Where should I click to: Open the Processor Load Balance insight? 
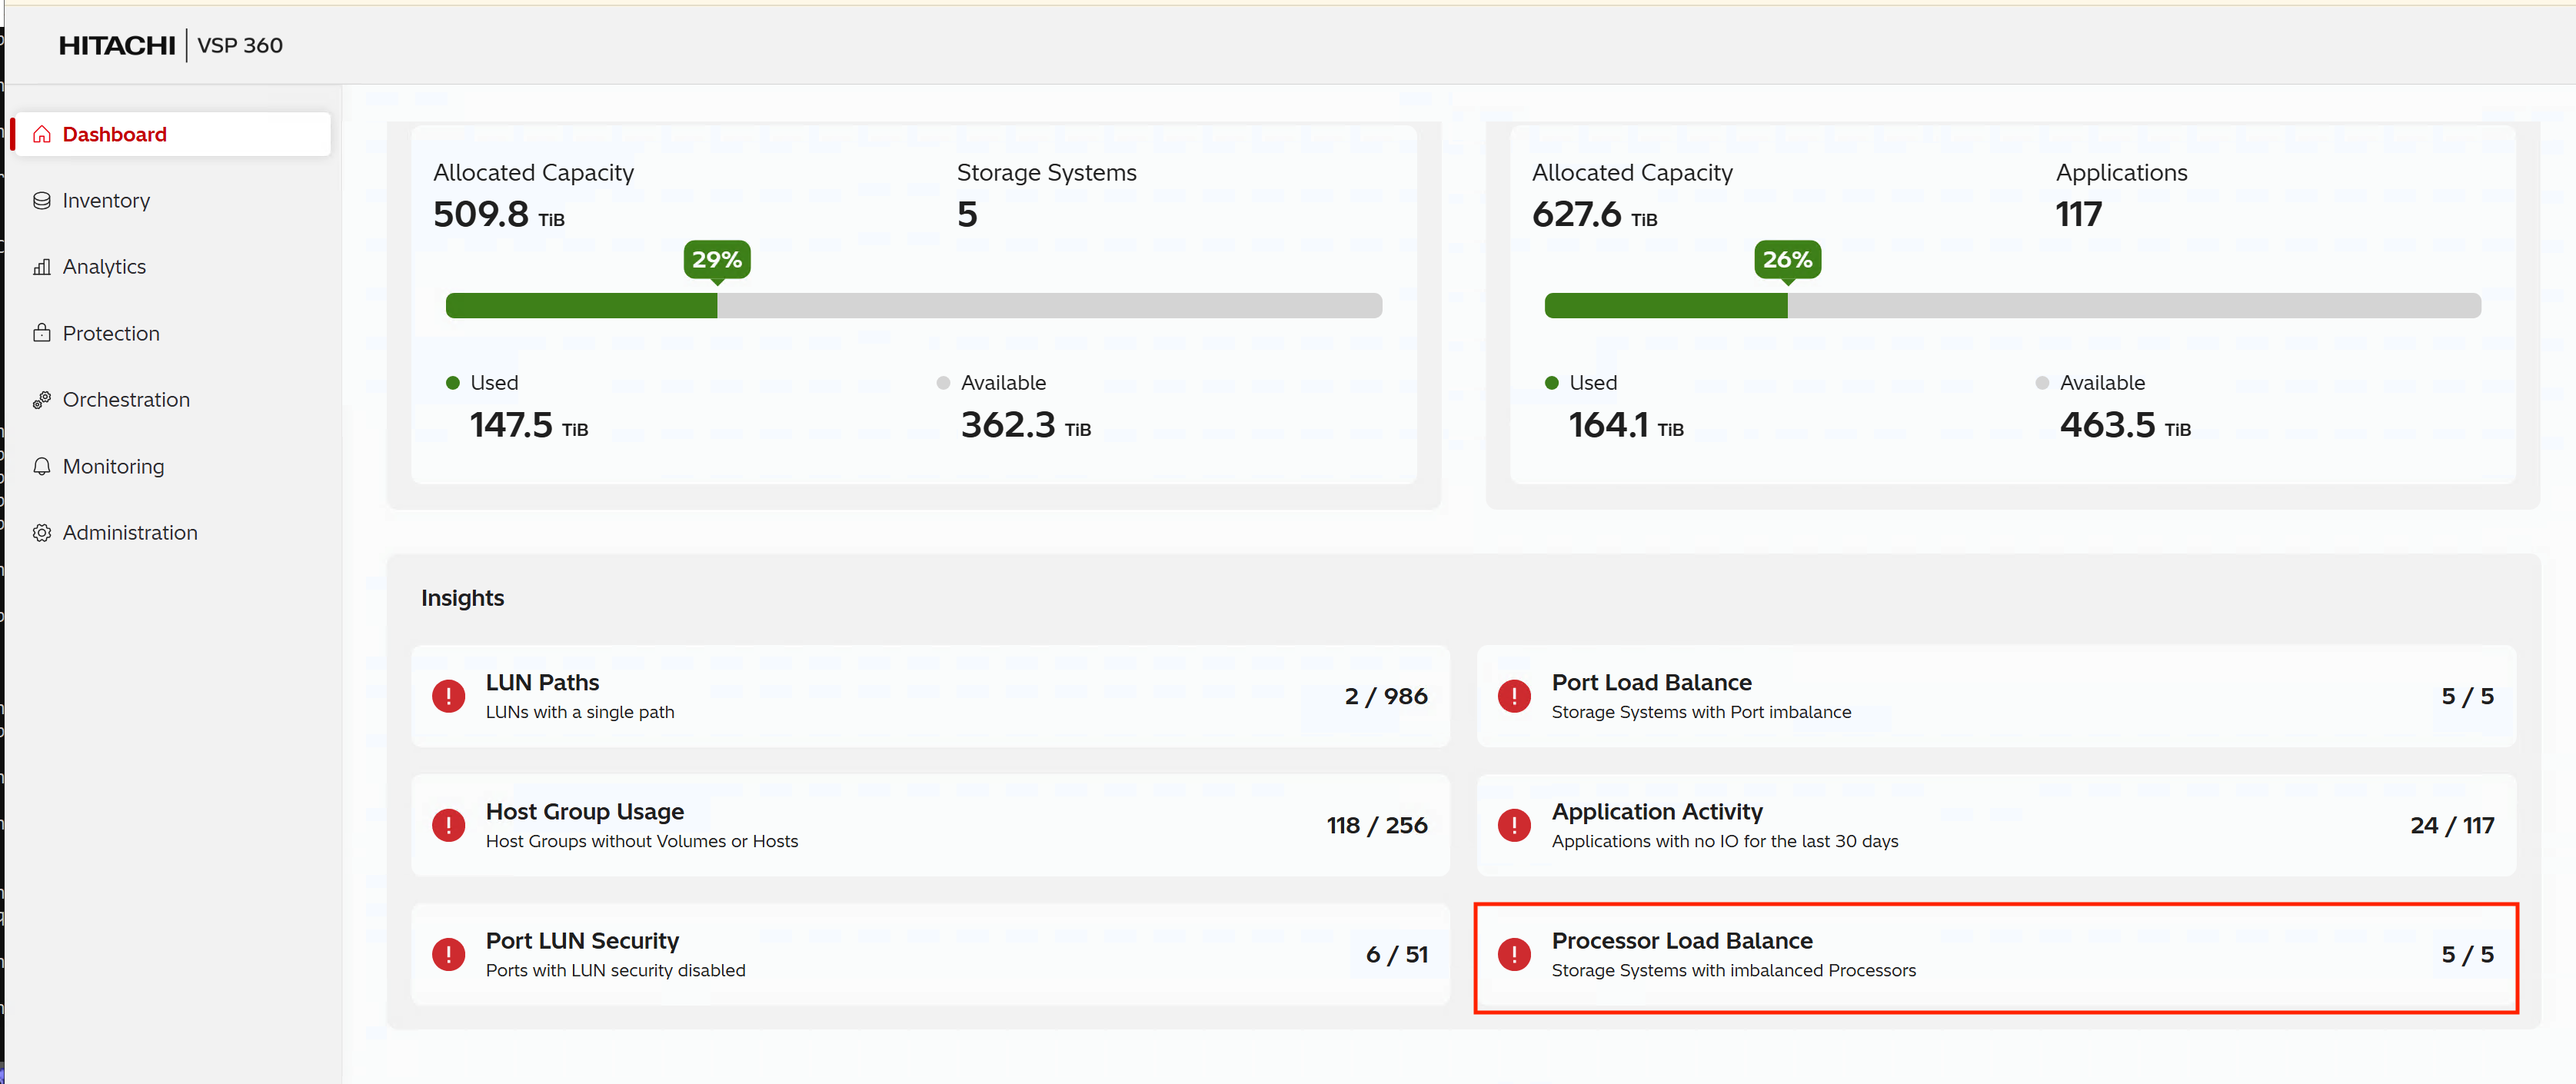[1995, 954]
